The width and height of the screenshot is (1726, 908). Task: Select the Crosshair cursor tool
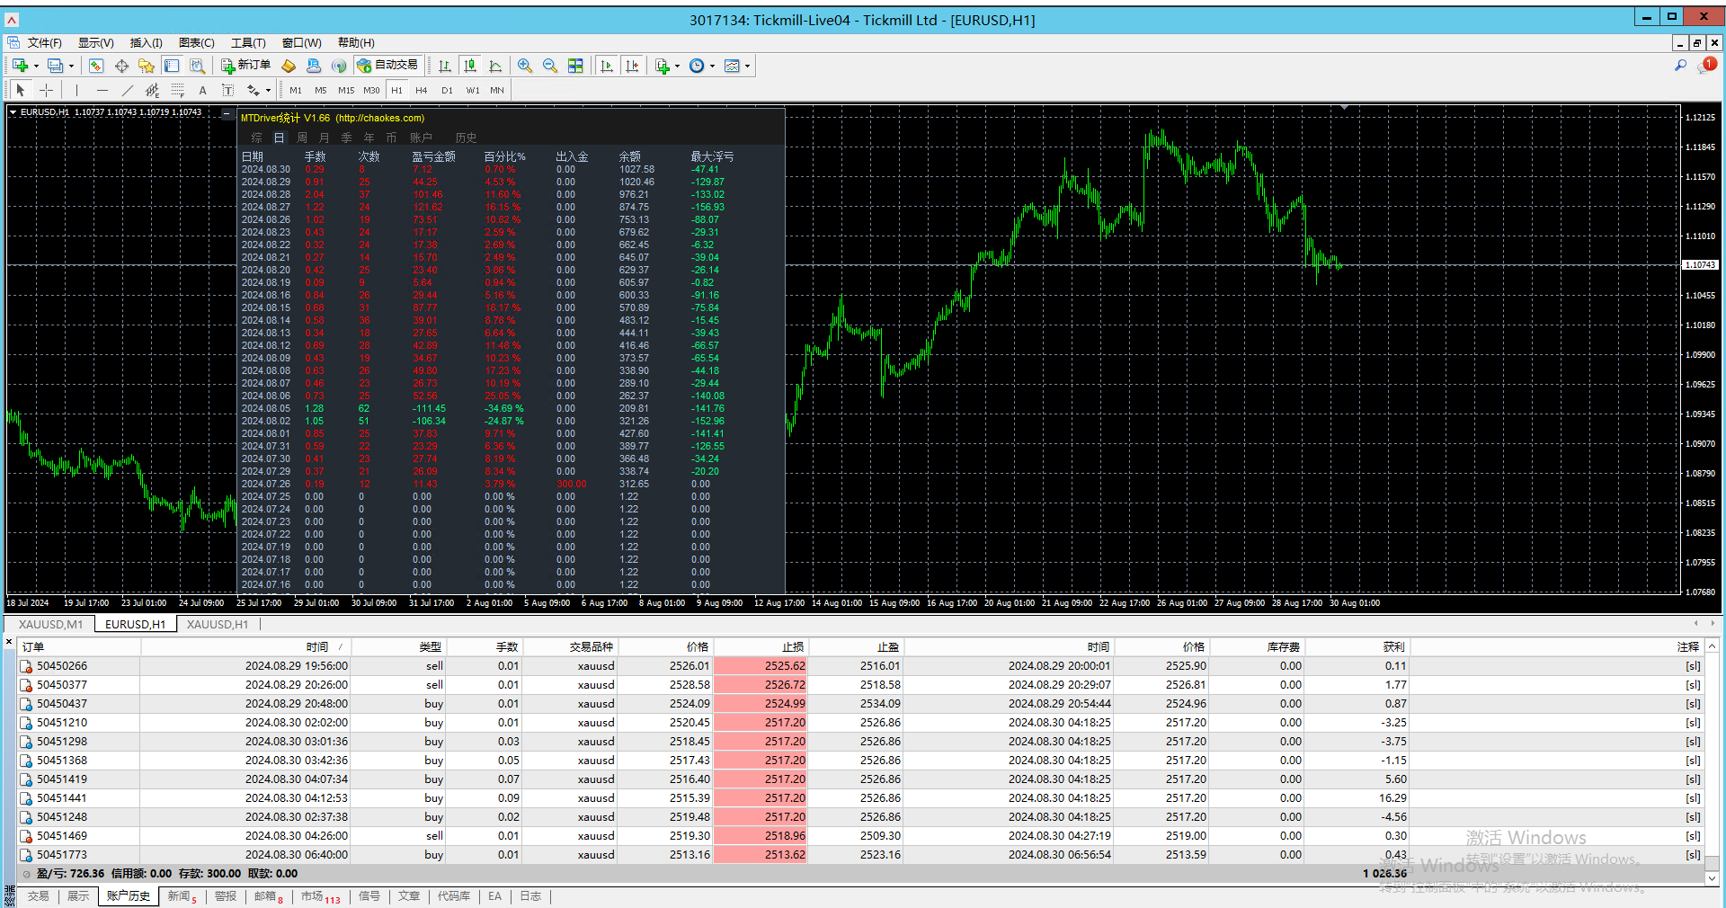[x=46, y=90]
